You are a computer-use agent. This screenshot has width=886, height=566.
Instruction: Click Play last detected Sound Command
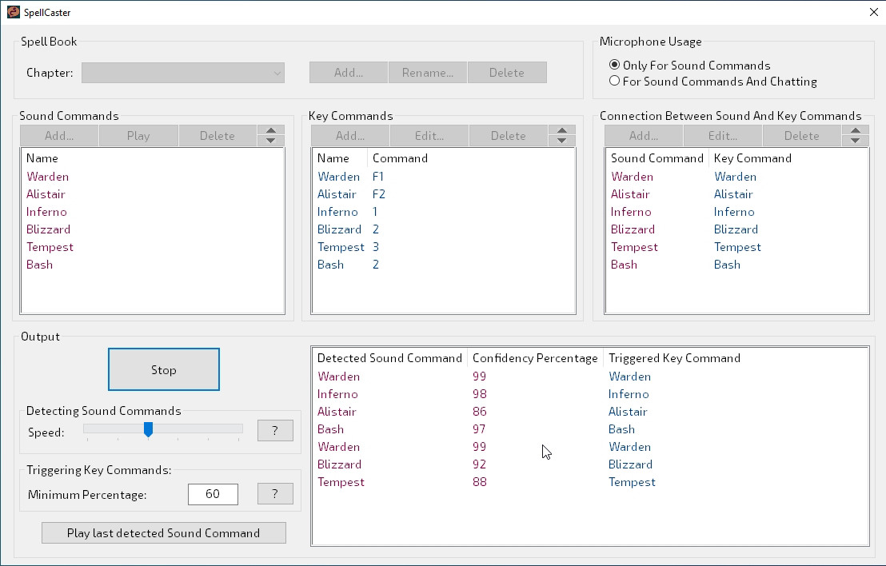[x=163, y=533]
